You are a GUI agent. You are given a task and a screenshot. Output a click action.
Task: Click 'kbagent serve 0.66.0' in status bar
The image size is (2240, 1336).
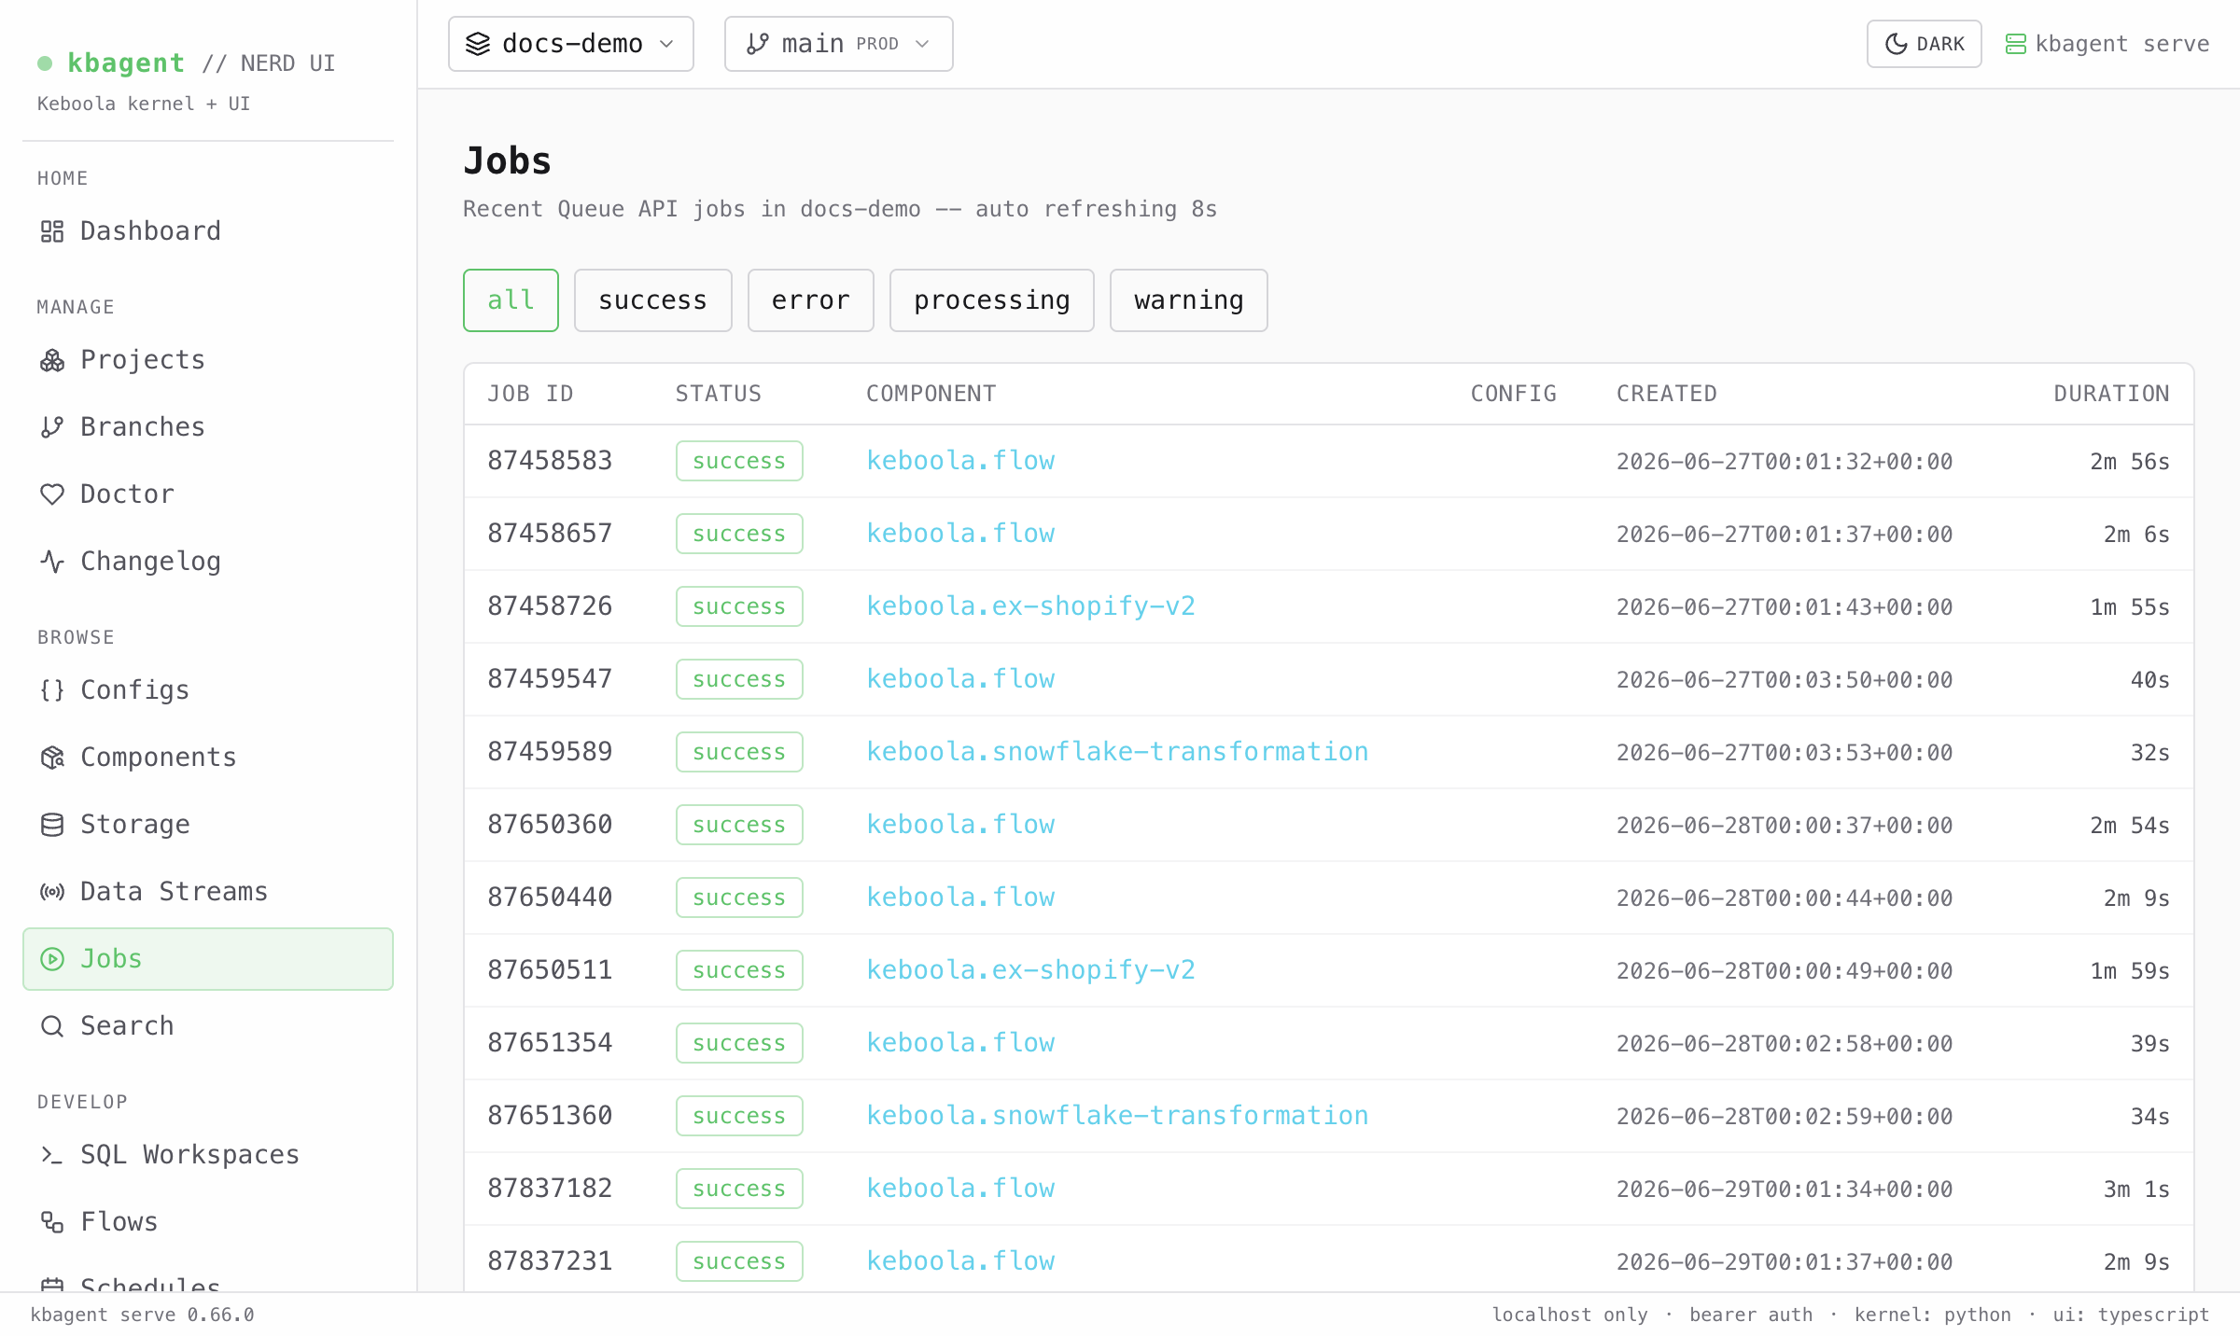pyautogui.click(x=142, y=1315)
